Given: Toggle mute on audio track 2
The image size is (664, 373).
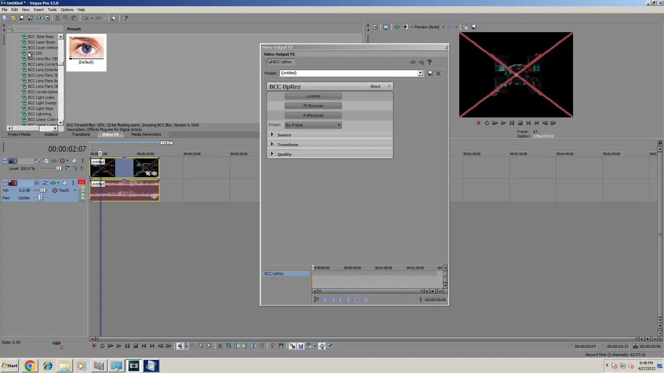Looking at the screenshot, I should click(x=65, y=183).
